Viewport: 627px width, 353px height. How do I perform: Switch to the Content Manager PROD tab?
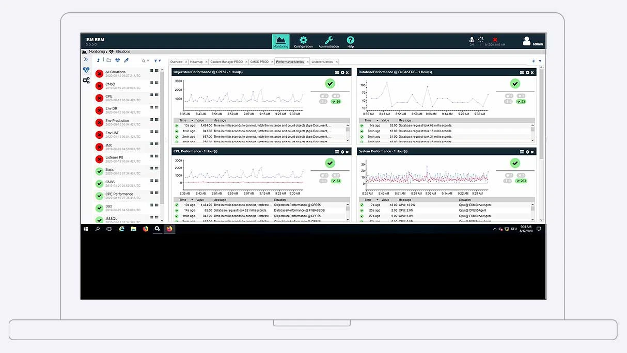226,62
